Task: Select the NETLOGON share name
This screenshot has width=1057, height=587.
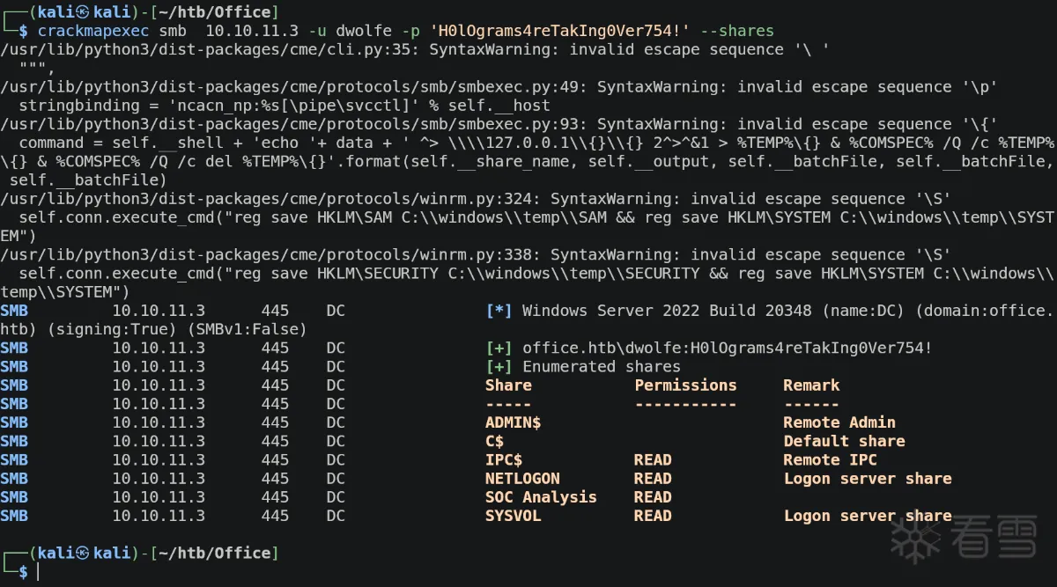Action: tap(522, 479)
